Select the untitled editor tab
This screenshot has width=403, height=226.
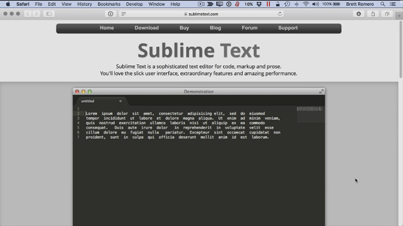point(100,101)
